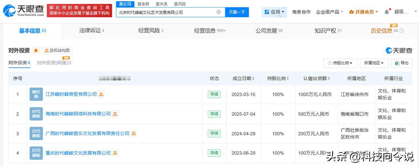Viewport: 419px width, 167px height.
Task: Open equity structure icon for 重庆时代峰峻文化发展有限公司
Action: 115,153
